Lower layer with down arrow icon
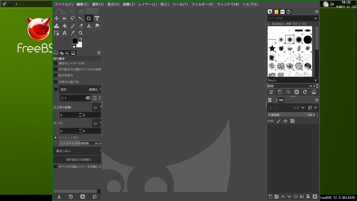 pos(289,197)
